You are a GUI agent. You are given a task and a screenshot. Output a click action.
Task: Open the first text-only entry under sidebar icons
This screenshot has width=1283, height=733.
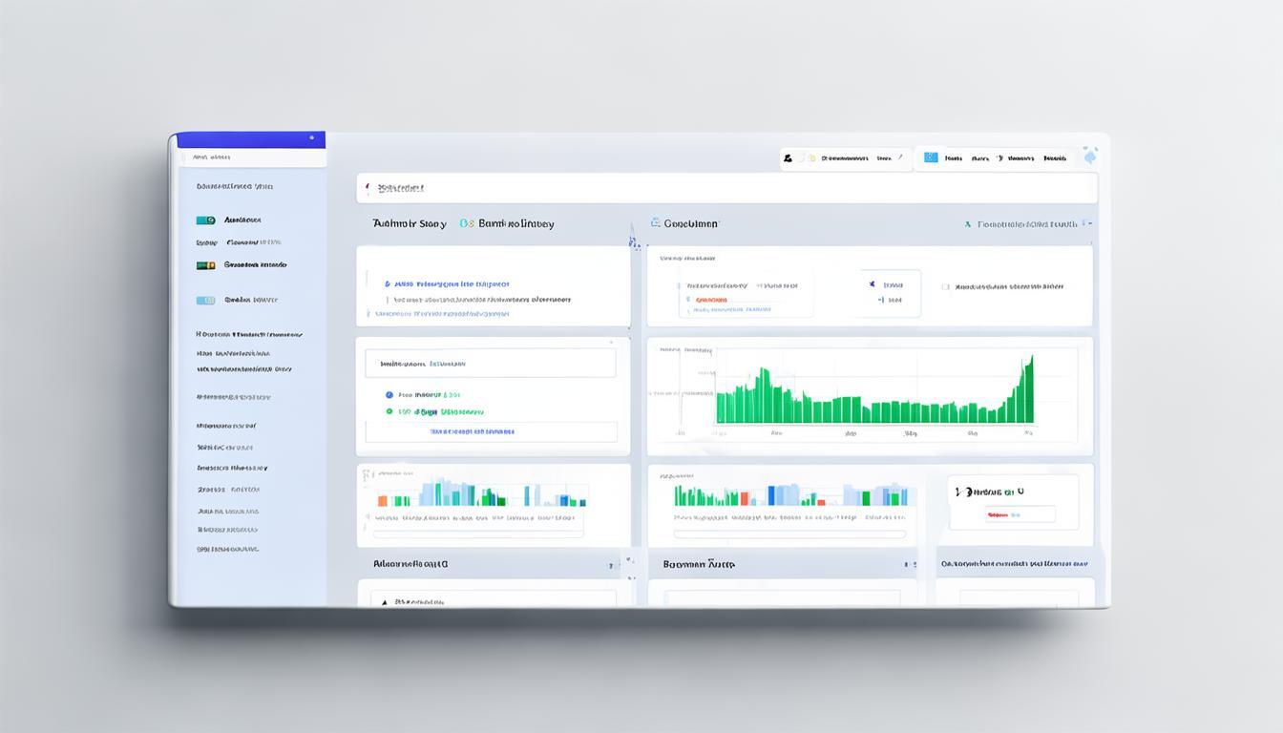click(250, 335)
